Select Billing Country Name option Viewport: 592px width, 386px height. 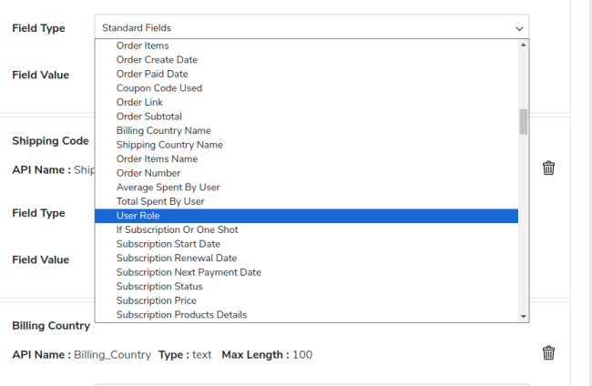tap(163, 130)
